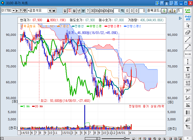Switch to daily (일) chart period
The width and height of the screenshot is (193, 140).
65,11
